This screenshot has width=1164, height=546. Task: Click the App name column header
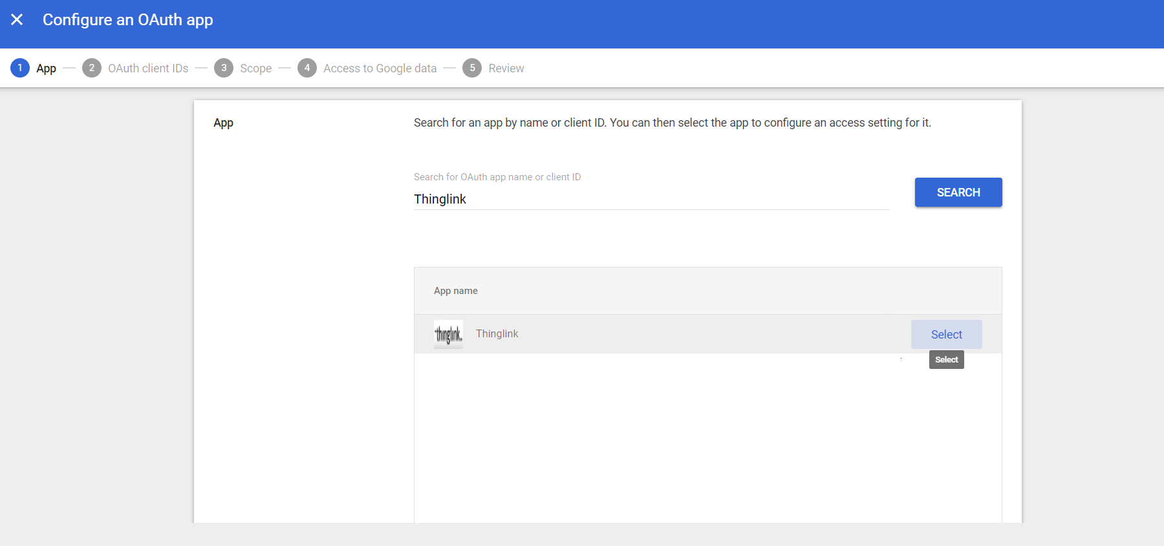456,291
